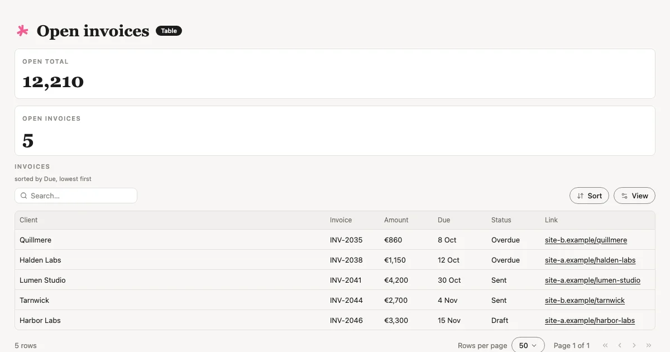Click the Open invoices page heading
Viewport: 670px width, 352px height.
93,31
